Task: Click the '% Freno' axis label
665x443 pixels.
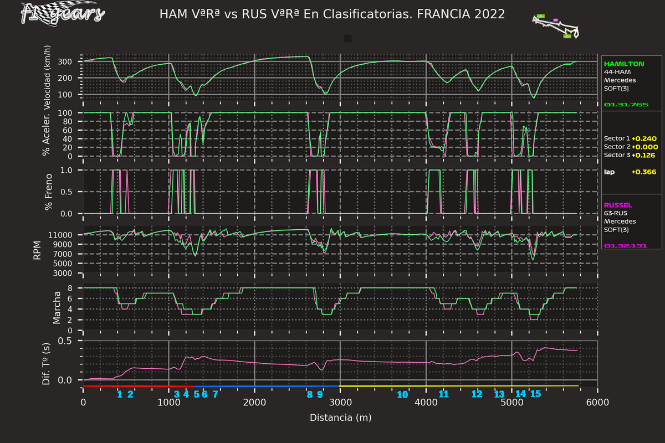Action: 48,191
